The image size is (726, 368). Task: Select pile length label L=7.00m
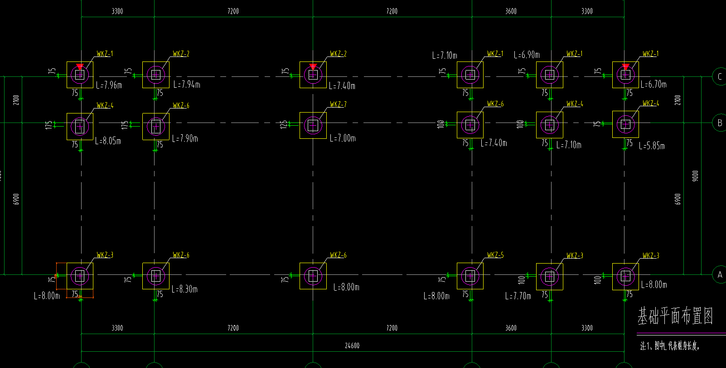[x=343, y=138]
